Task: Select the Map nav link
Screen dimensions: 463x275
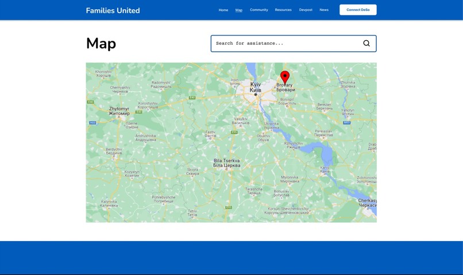Action: (239, 10)
